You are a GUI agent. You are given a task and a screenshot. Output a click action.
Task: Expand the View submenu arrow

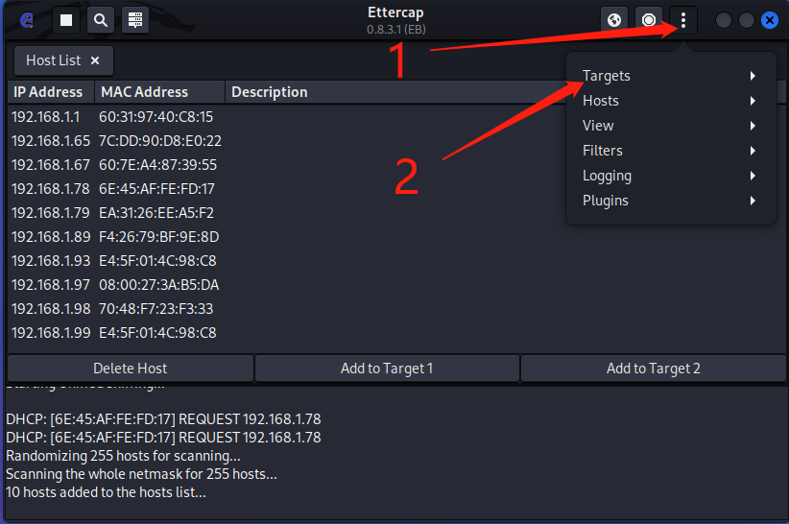point(753,126)
